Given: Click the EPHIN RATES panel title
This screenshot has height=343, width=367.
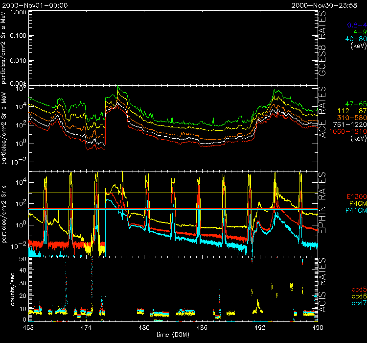Looking at the screenshot, I should coord(322,213).
